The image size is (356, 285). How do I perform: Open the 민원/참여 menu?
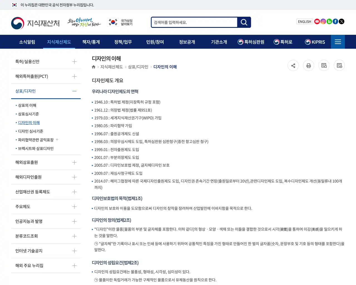coord(155,42)
